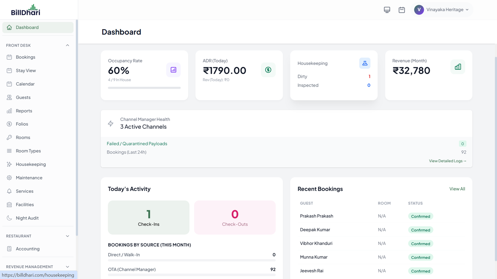Open the Vinayaka Heritage account dropdown
497x279 pixels.
[442, 10]
